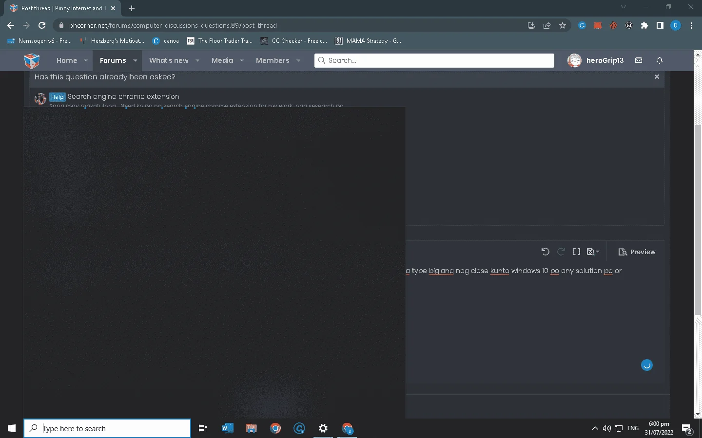702x438 pixels.
Task: Open the drafts save dropdown in editor
Action: coord(593,252)
